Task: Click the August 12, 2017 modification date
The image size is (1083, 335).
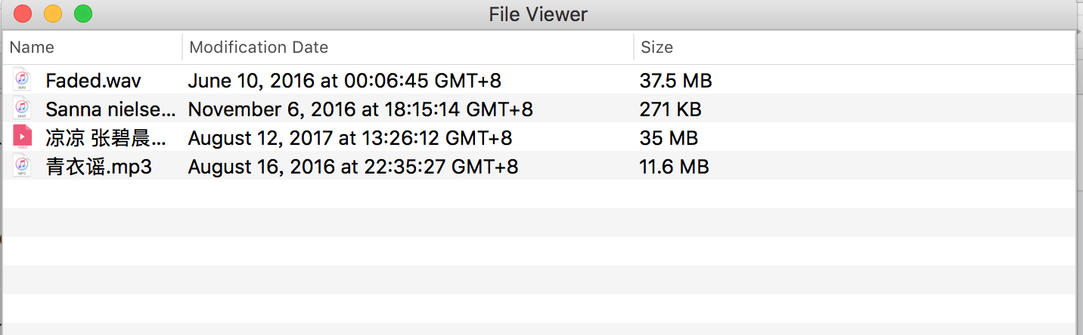Action: tap(349, 138)
